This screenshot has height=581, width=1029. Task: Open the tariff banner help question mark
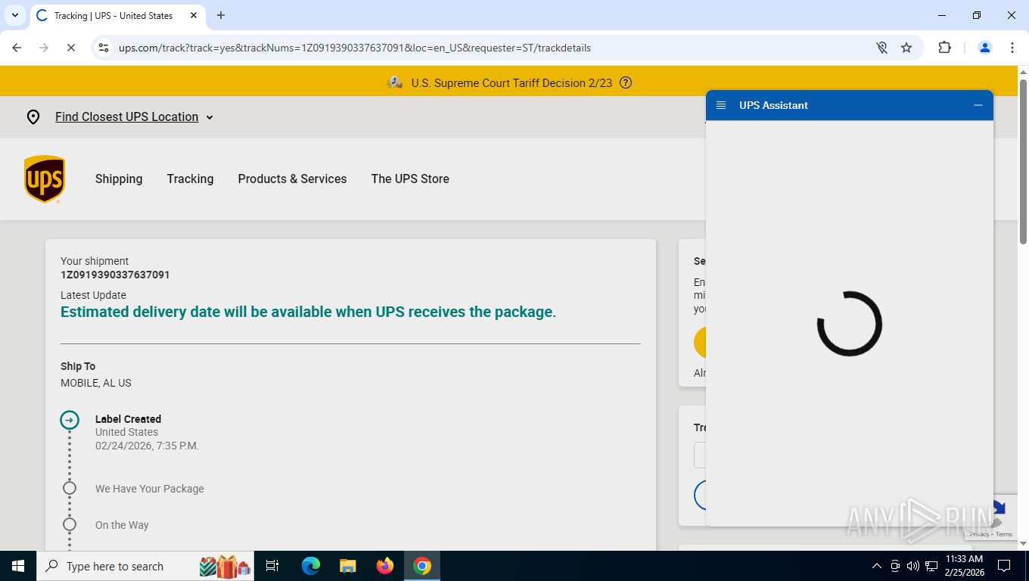tap(626, 82)
